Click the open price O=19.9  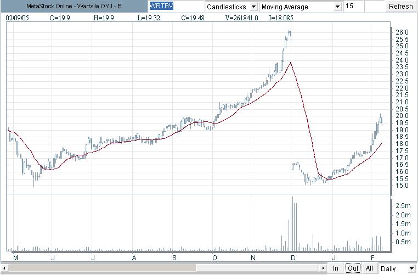60,18
